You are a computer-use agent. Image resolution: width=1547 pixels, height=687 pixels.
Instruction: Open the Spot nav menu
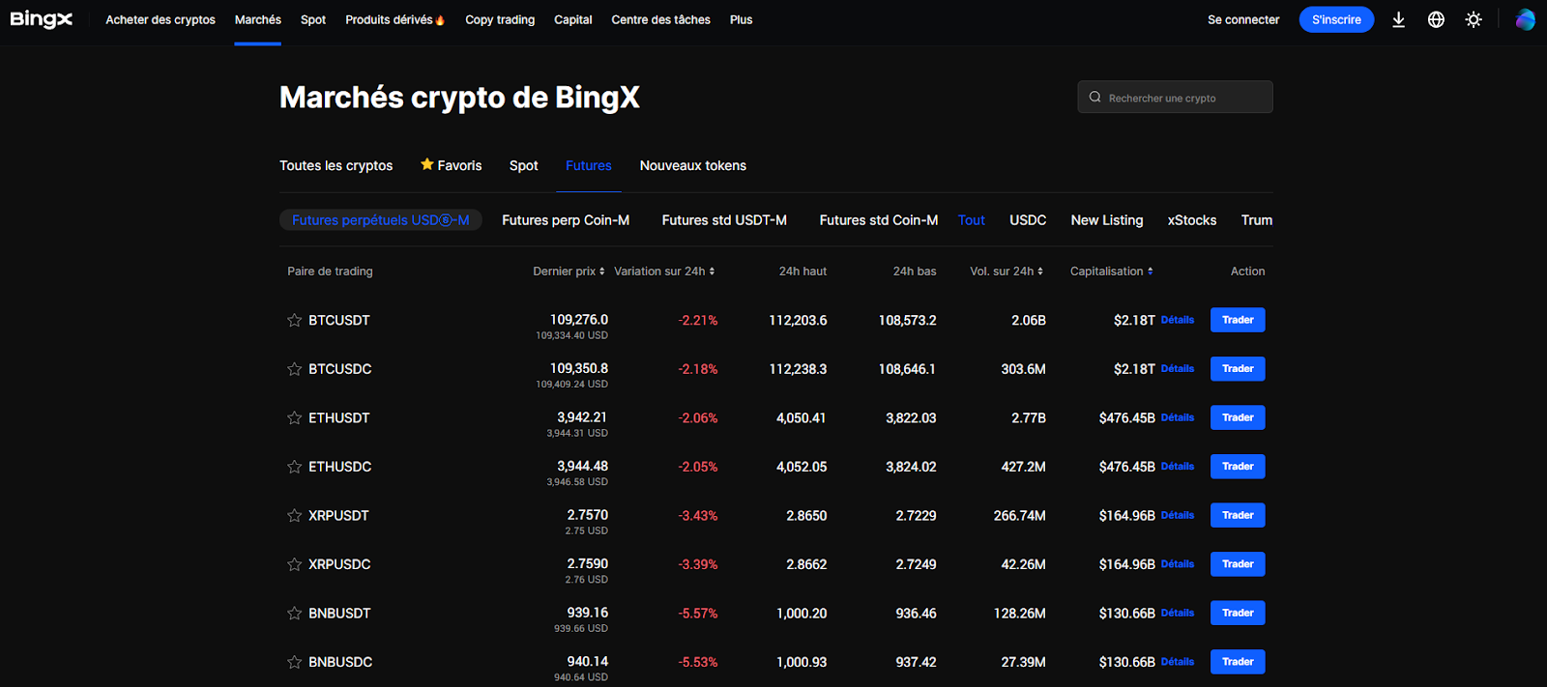[x=313, y=19]
